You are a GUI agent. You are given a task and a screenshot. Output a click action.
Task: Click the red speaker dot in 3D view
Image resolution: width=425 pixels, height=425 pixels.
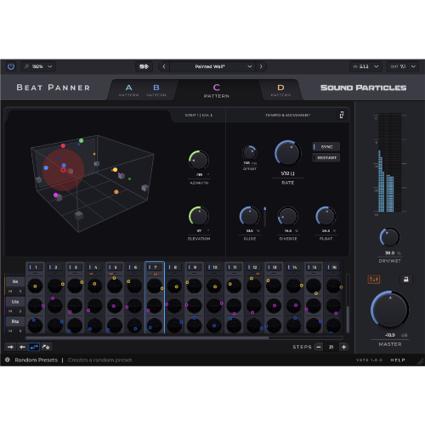click(63, 145)
